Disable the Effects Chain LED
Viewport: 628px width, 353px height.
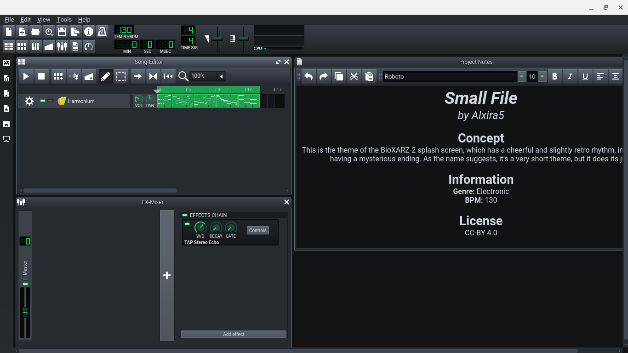pyautogui.click(x=185, y=215)
